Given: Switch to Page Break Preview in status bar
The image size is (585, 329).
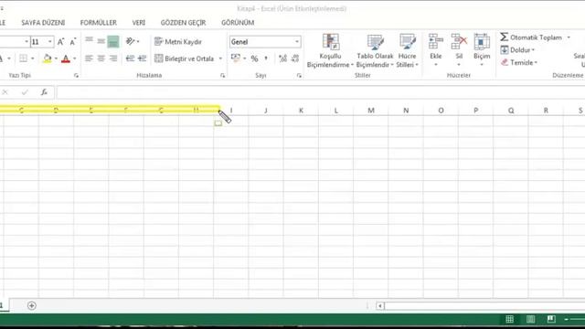Looking at the screenshot, I should coord(551,319).
